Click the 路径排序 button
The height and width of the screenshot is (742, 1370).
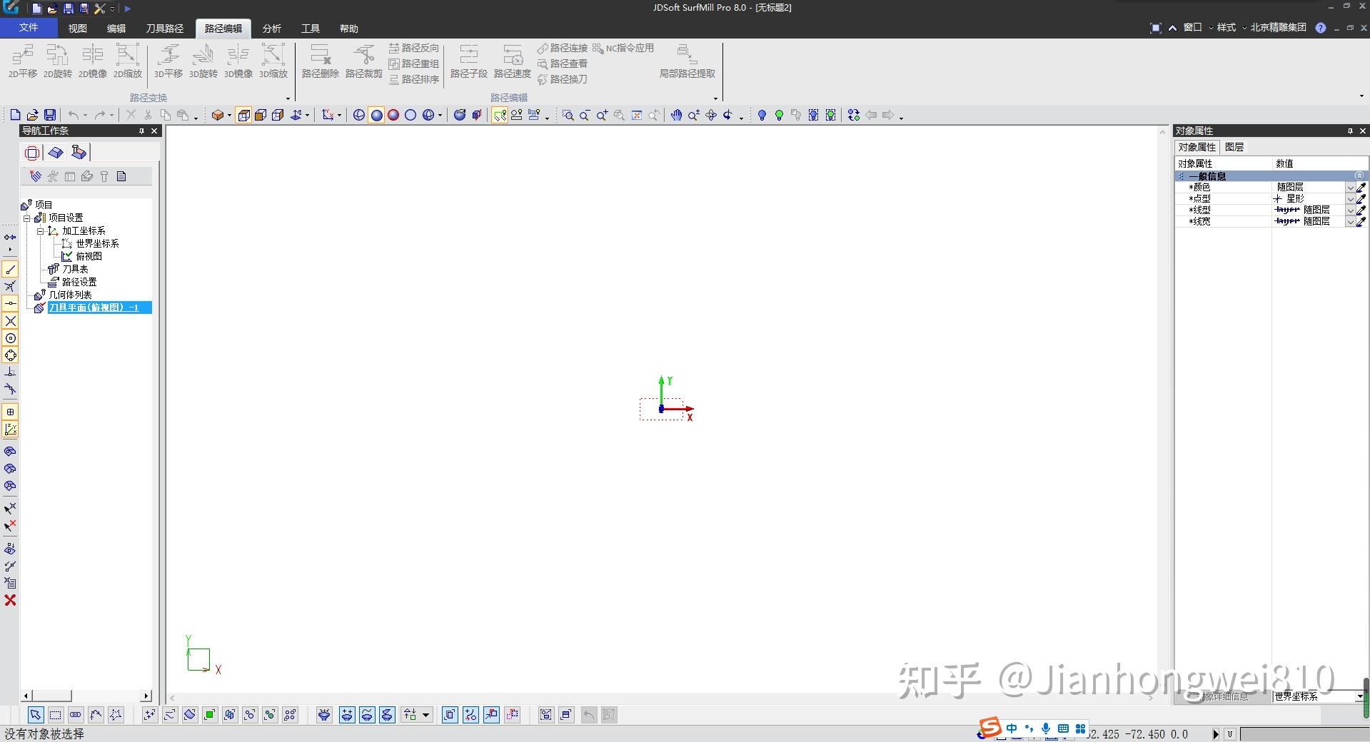click(x=414, y=79)
